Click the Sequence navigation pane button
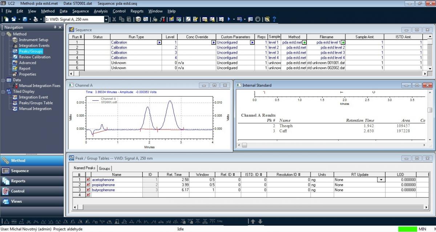 click(x=32, y=171)
